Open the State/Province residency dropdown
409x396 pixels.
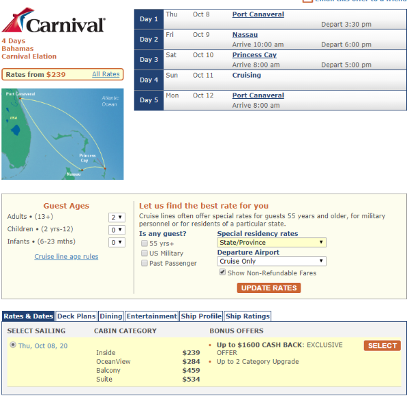coord(271,243)
